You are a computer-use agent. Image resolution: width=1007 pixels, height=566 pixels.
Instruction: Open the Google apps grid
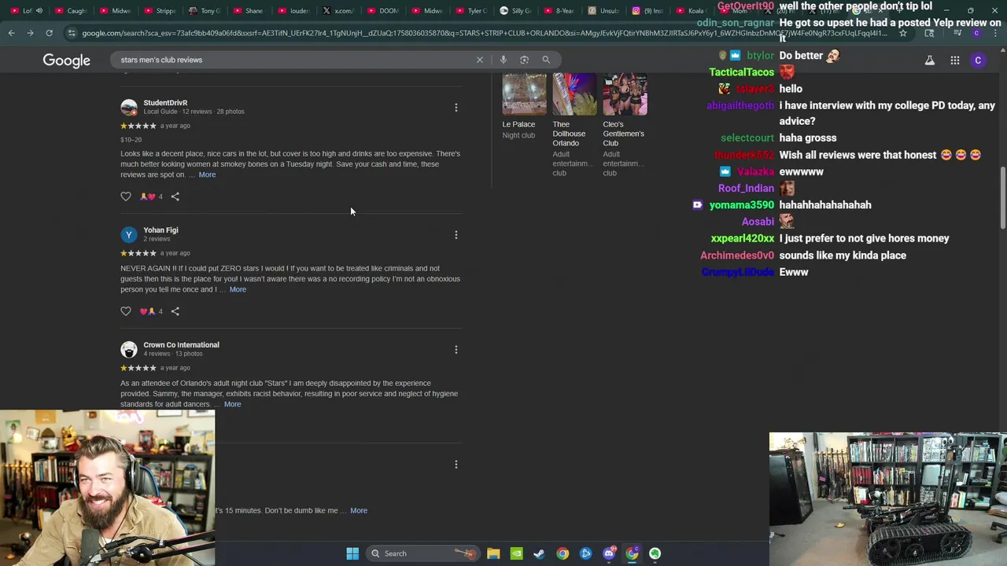954,61
